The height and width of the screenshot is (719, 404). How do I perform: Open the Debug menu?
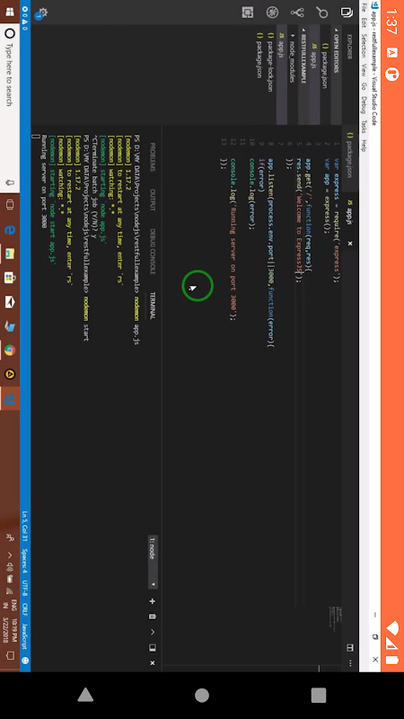click(364, 105)
